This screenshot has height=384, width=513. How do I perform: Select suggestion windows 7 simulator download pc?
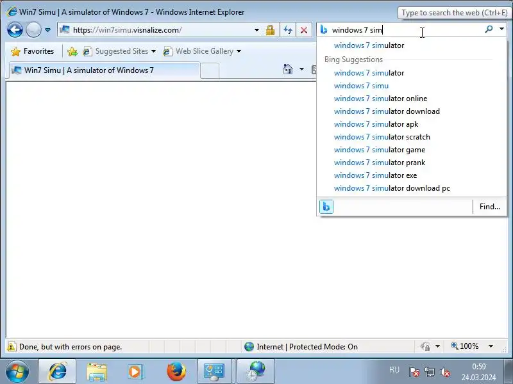tap(412, 188)
